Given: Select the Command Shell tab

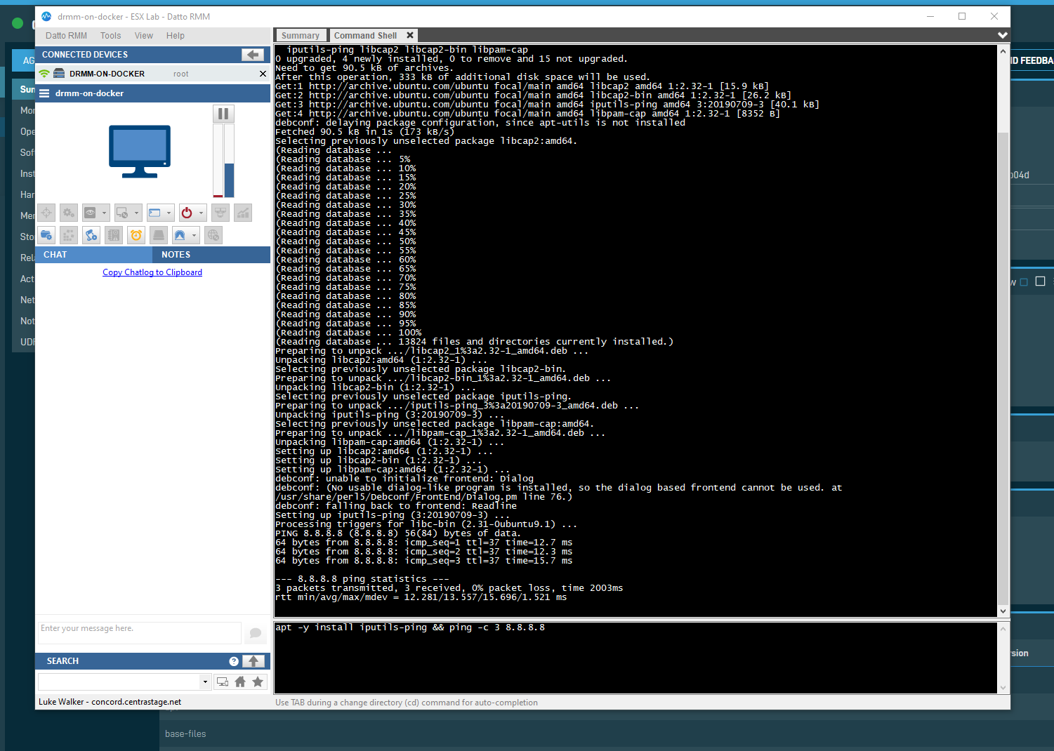Looking at the screenshot, I should (365, 36).
